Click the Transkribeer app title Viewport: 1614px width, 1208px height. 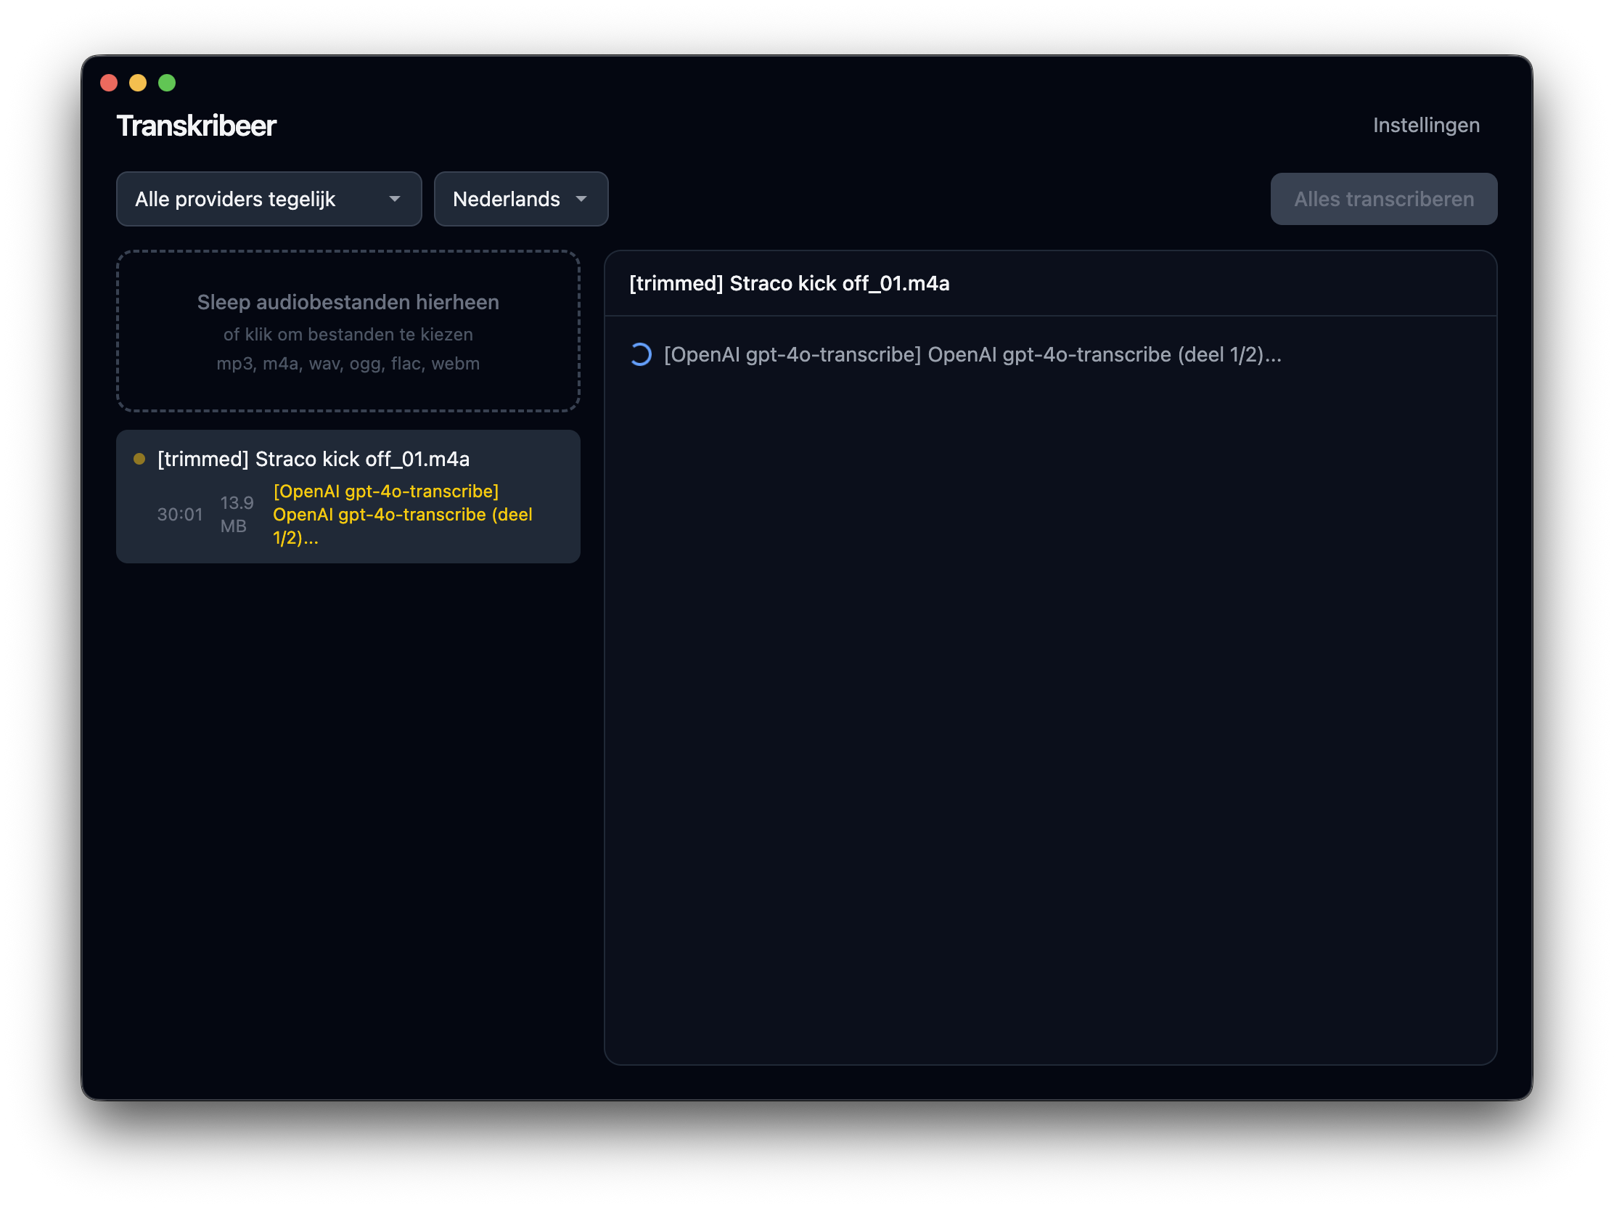pyautogui.click(x=196, y=126)
